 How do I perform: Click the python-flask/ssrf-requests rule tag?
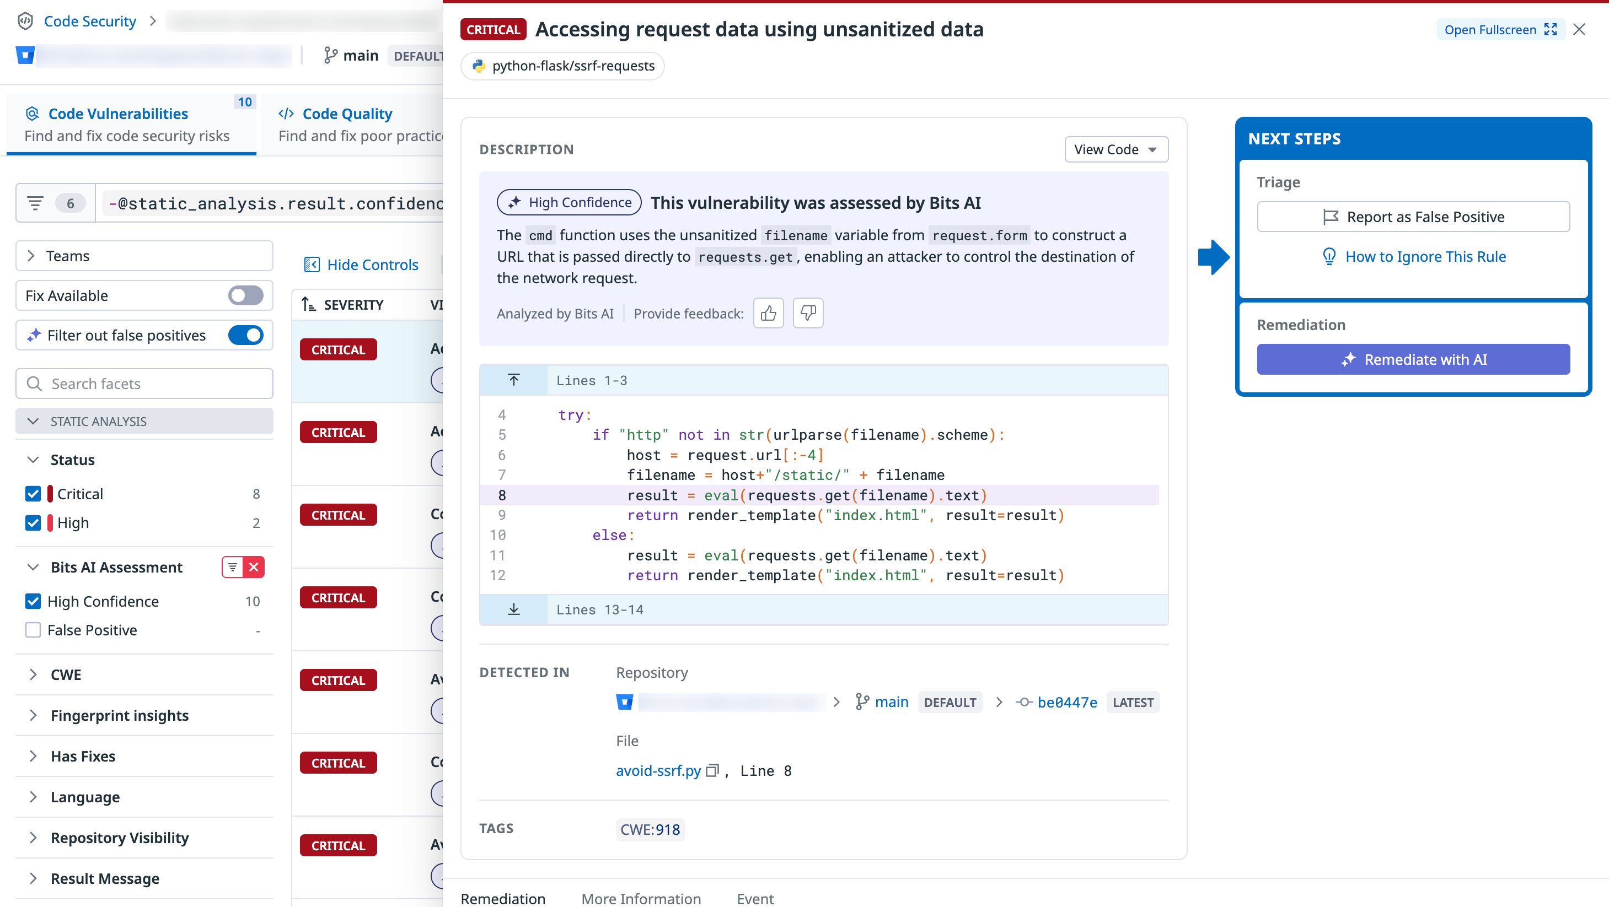562,66
